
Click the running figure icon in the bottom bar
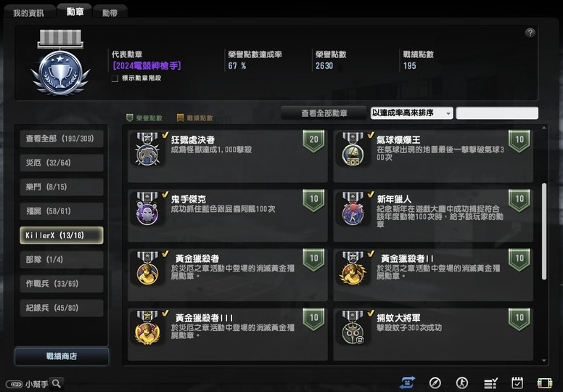pos(462,383)
